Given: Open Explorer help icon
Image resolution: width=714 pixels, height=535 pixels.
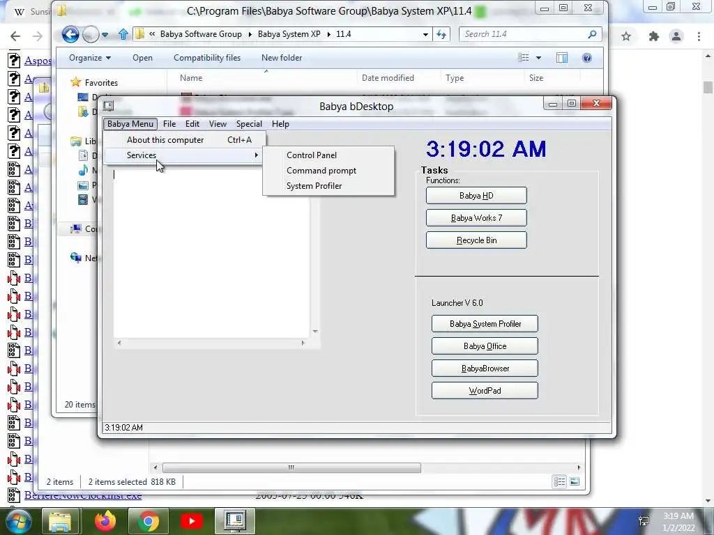Looking at the screenshot, I should [587, 58].
